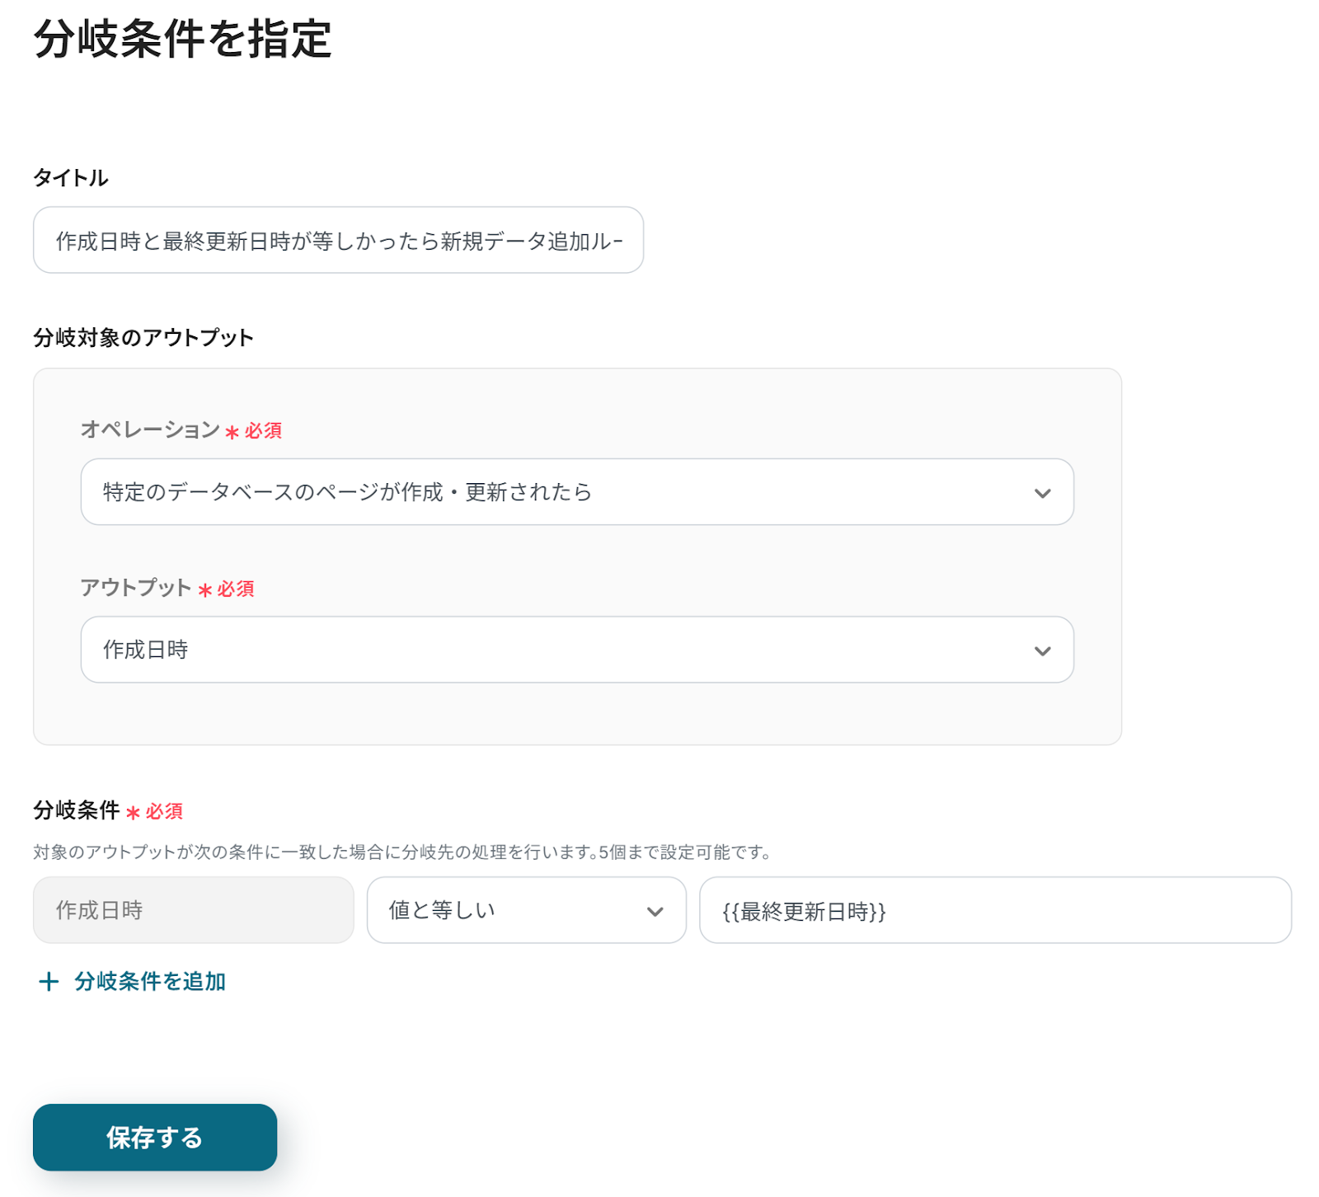
Task: Click the {{最終更新日時}} comparison value field
Action: [994, 910]
